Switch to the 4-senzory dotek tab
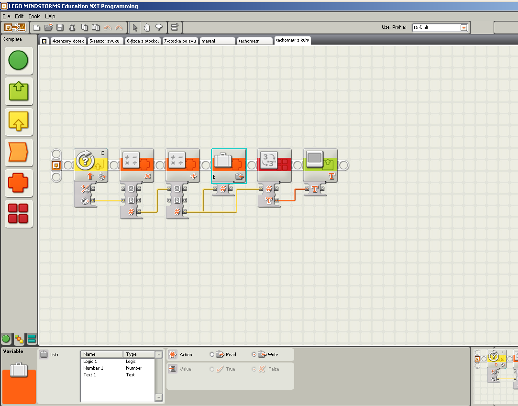Image resolution: width=518 pixels, height=406 pixels. pos(68,41)
